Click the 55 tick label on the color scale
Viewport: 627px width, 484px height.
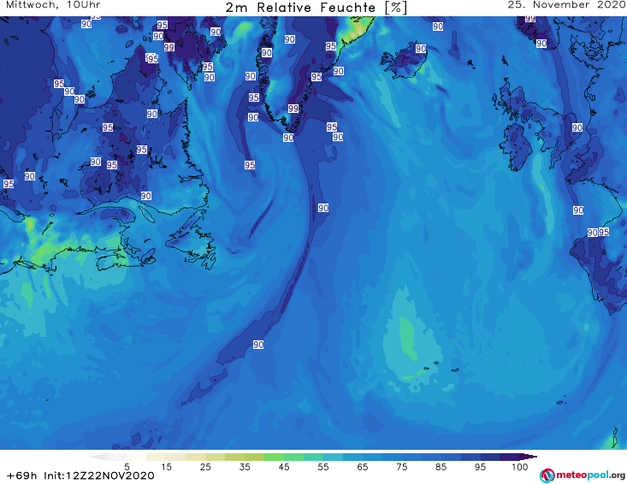tap(323, 467)
